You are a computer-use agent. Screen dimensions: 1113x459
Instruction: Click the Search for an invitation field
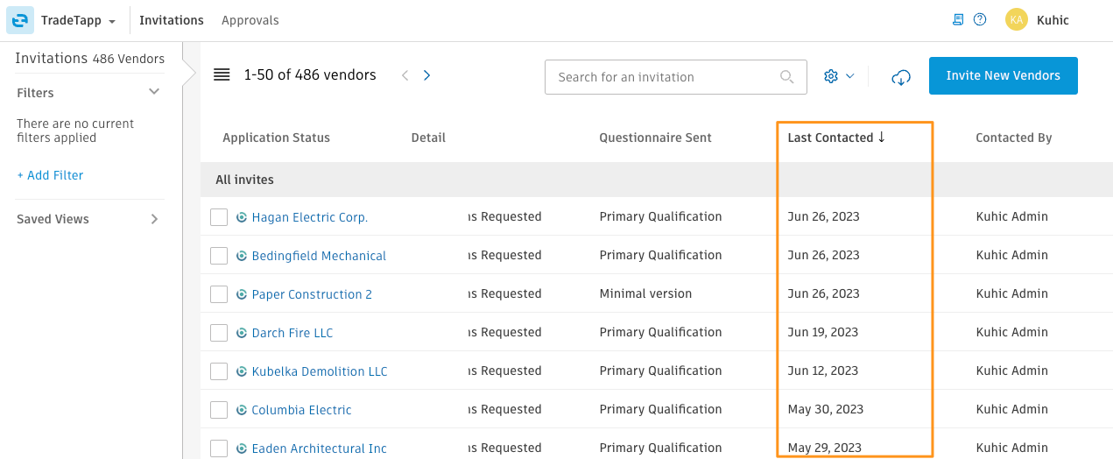point(675,77)
